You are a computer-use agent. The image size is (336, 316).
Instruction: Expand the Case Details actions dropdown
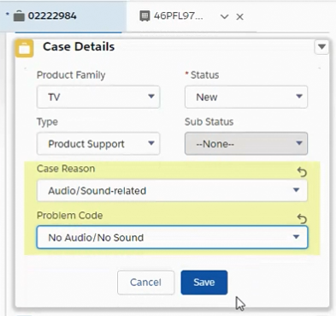click(321, 47)
